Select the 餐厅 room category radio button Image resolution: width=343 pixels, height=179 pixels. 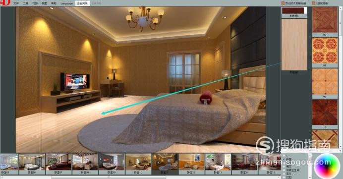(x=284, y=166)
